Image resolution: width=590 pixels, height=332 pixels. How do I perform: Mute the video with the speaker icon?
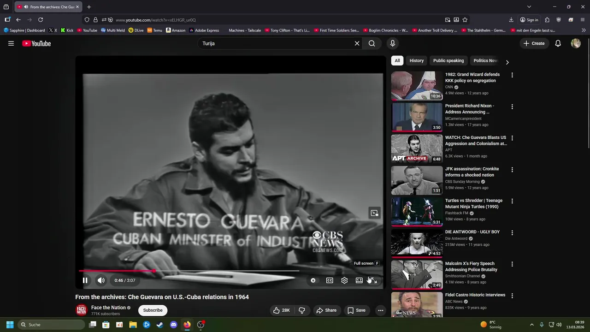101,280
